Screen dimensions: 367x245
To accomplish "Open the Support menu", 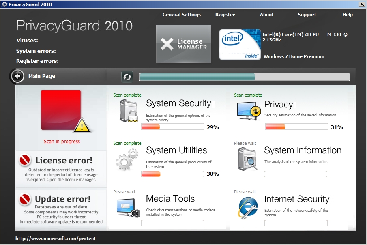I will tap(307, 15).
